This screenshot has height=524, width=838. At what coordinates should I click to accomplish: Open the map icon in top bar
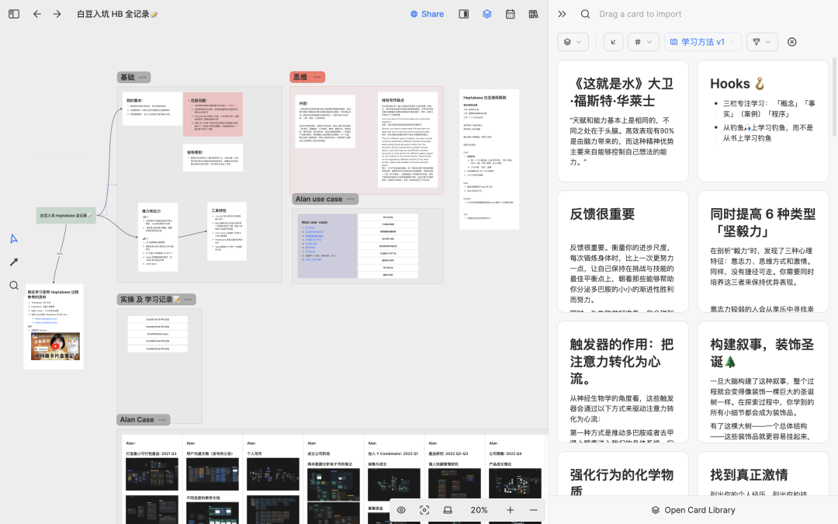click(x=533, y=14)
